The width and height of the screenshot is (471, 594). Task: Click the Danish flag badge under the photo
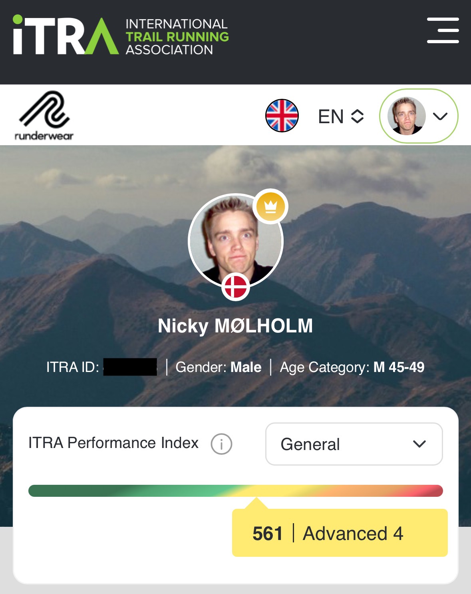(x=236, y=287)
